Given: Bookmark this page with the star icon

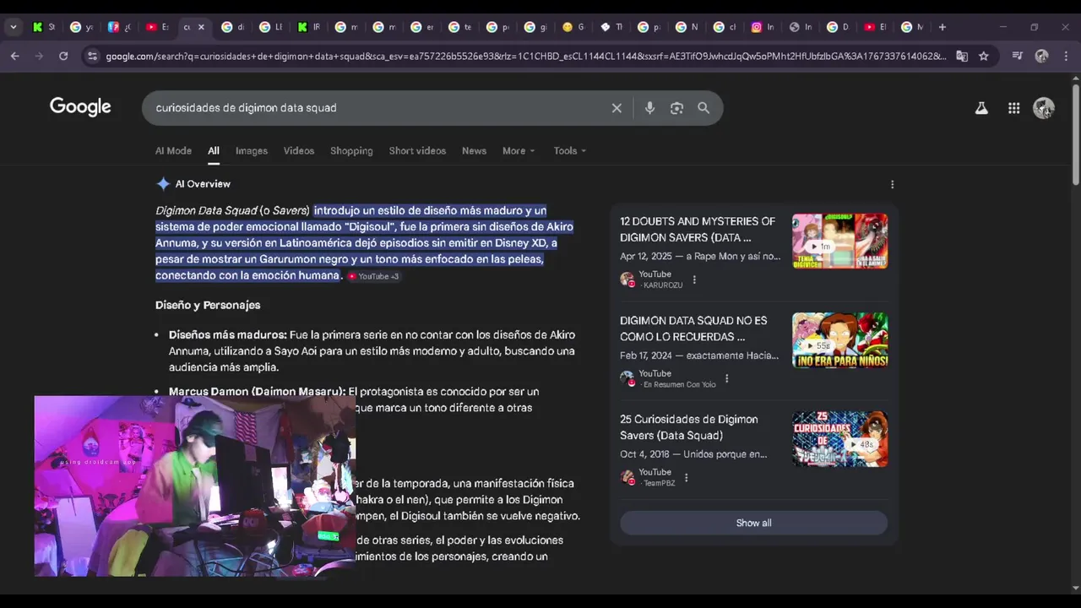Looking at the screenshot, I should [984, 57].
